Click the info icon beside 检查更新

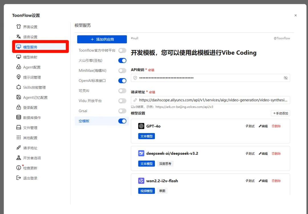(19, 168)
